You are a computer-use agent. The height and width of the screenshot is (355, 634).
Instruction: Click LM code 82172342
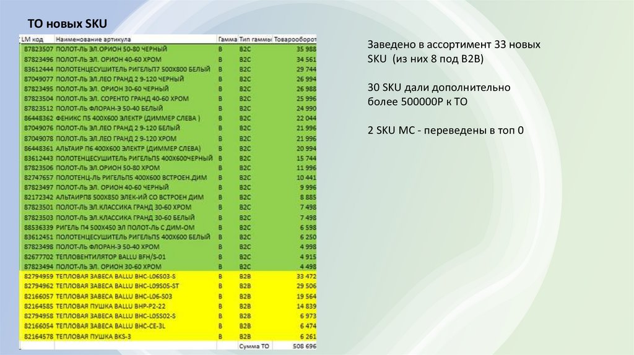pos(38,197)
